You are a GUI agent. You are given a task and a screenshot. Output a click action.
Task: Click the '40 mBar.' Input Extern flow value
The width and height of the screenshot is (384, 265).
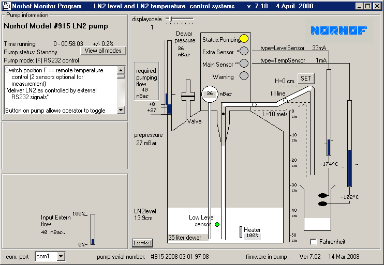53,232
